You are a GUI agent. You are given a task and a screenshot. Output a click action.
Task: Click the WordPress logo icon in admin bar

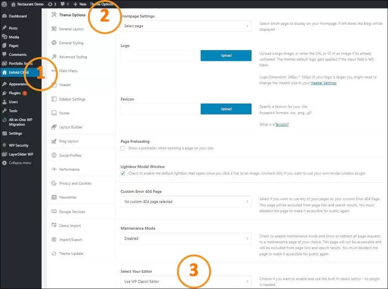pyautogui.click(x=4, y=4)
